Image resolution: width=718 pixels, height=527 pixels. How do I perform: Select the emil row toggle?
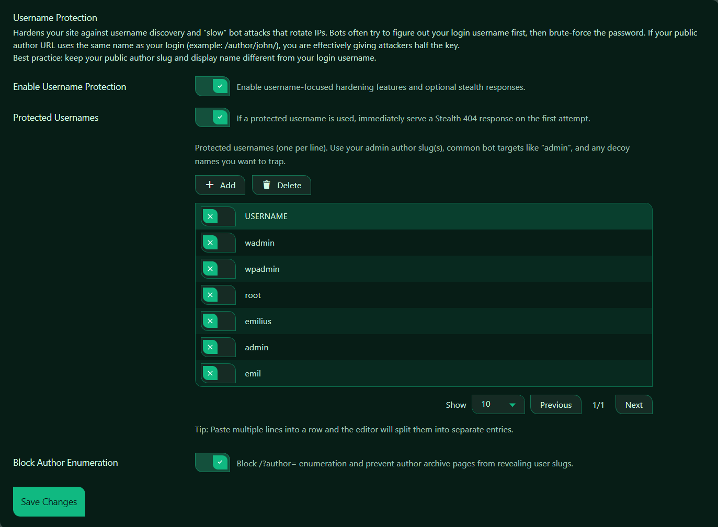(218, 373)
